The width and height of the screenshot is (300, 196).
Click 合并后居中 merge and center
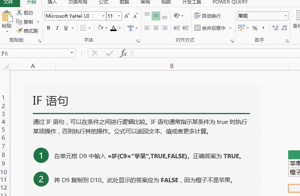[210, 28]
